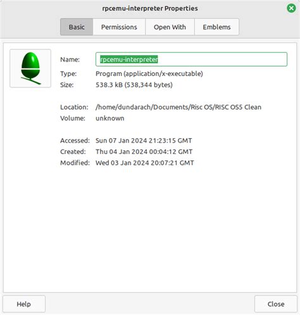Click the Volume value unknown
Viewport: 300px width, 315px height.
(110, 118)
